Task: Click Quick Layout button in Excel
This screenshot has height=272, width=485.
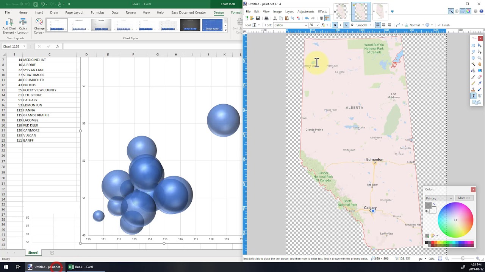Action: [x=23, y=26]
